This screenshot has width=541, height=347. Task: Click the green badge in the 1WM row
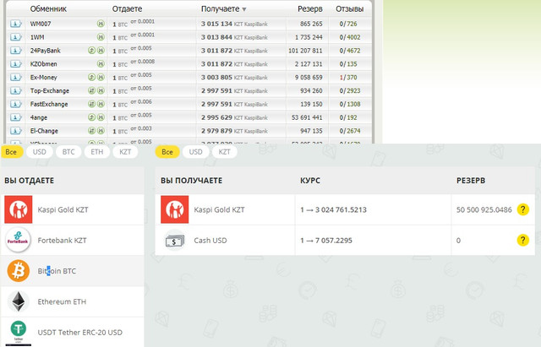[x=101, y=37]
